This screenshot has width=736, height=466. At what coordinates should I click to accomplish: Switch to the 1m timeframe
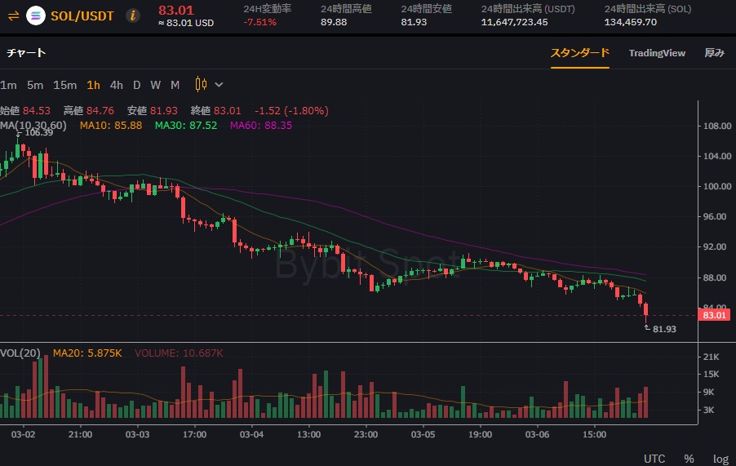[8, 85]
